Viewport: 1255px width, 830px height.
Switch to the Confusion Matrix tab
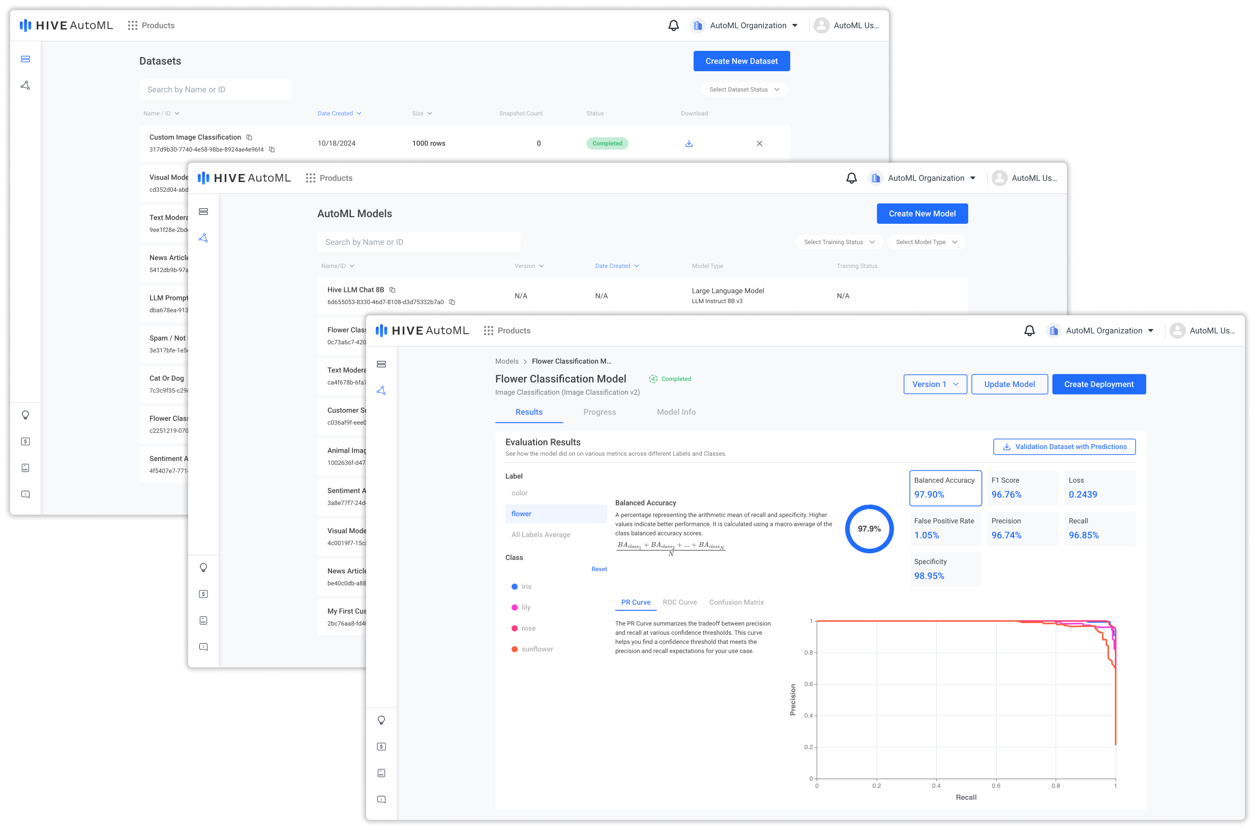click(x=736, y=602)
